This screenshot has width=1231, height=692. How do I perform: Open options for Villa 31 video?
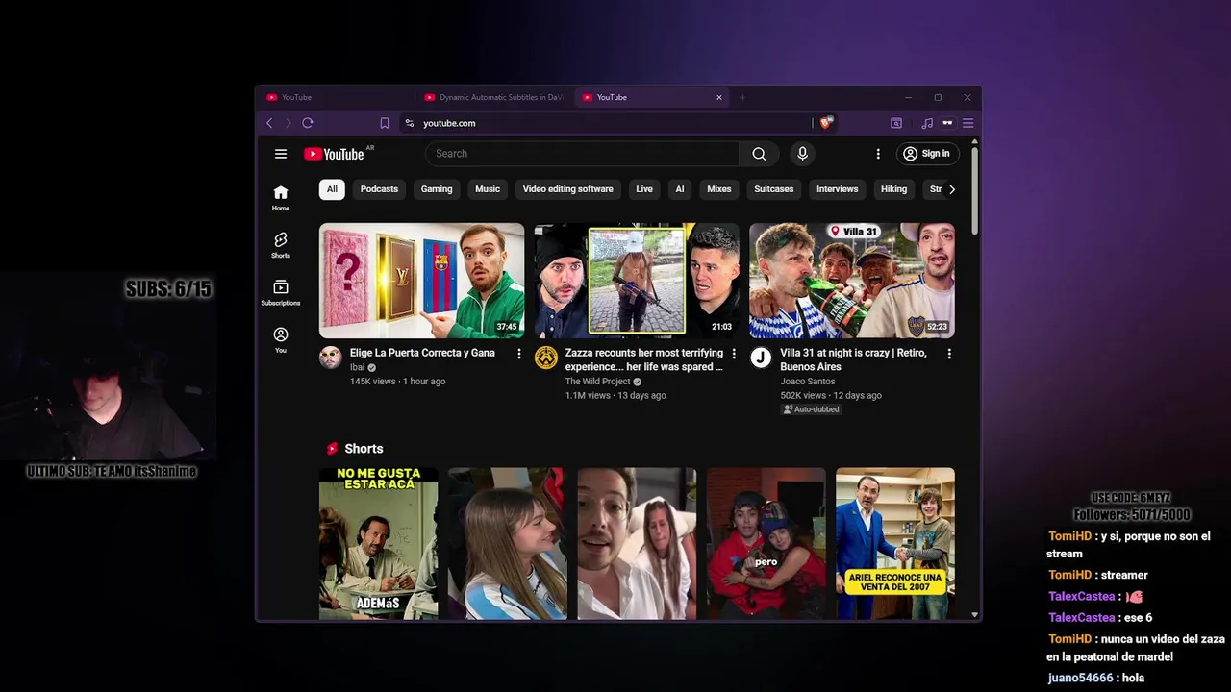click(949, 354)
